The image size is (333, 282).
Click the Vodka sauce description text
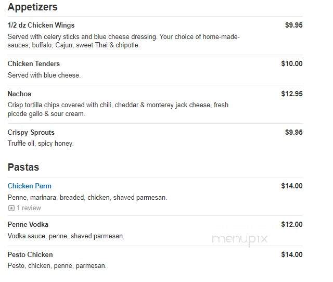[66, 236]
